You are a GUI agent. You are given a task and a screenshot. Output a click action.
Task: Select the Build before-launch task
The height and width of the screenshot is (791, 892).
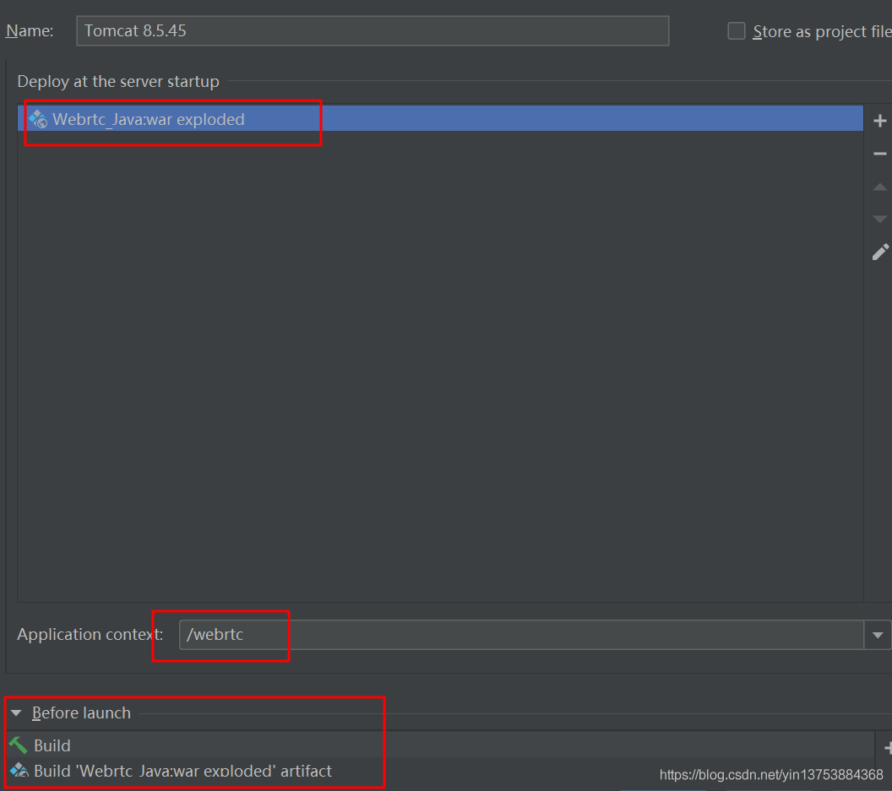[441, 745]
